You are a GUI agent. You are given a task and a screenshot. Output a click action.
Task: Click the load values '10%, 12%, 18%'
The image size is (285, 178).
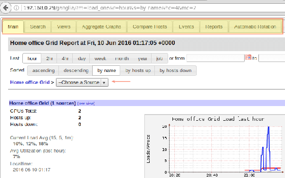coord(30,144)
